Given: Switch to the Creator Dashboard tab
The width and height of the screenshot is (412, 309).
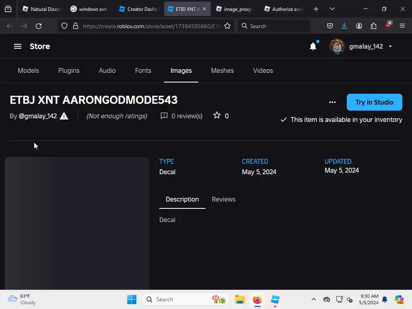Looking at the screenshot, I should [138, 9].
